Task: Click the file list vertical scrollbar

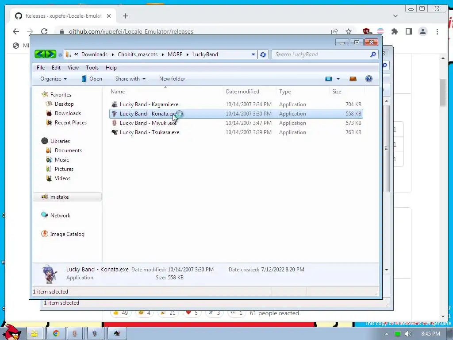Action: 387,148
